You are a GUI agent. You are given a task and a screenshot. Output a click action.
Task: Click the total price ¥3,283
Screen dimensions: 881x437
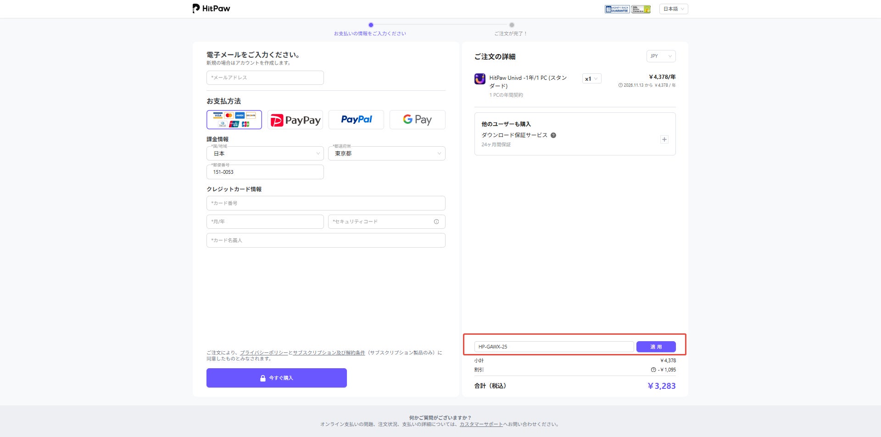coord(661,386)
